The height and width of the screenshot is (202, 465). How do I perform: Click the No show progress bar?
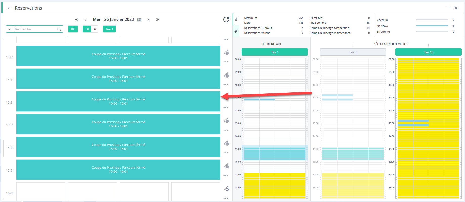click(432, 26)
